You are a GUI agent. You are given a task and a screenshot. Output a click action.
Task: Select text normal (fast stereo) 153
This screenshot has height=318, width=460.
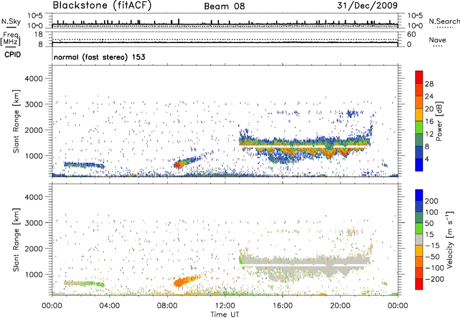click(99, 57)
